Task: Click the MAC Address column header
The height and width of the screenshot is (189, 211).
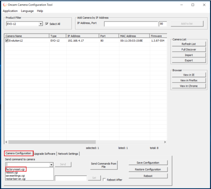Action: 134,36
